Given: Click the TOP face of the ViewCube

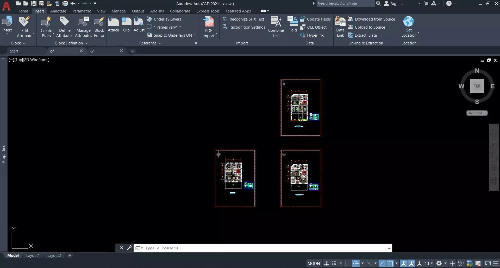Looking at the screenshot, I should point(477,86).
